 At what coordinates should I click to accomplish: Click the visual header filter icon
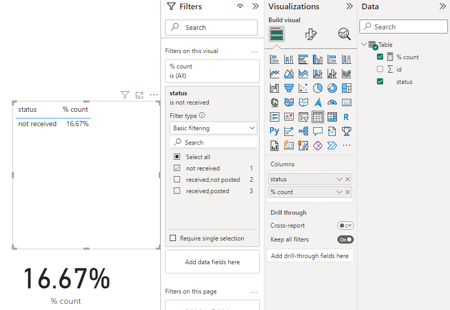(x=125, y=95)
